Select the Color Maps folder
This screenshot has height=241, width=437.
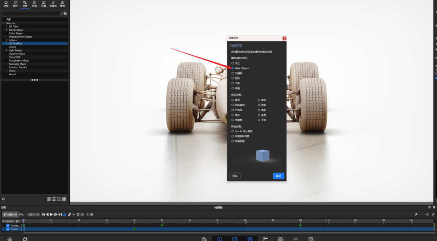[16, 33]
